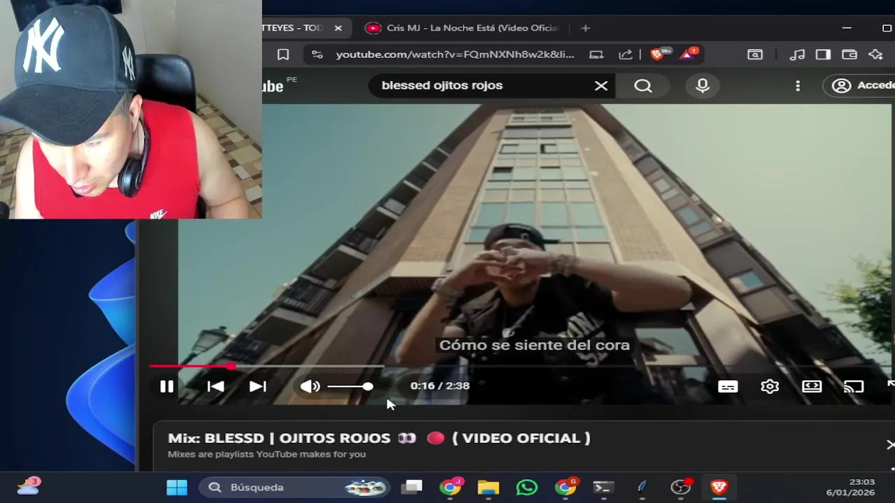The image size is (895, 503).
Task: Toggle subtitles/closed captions
Action: [x=728, y=386]
